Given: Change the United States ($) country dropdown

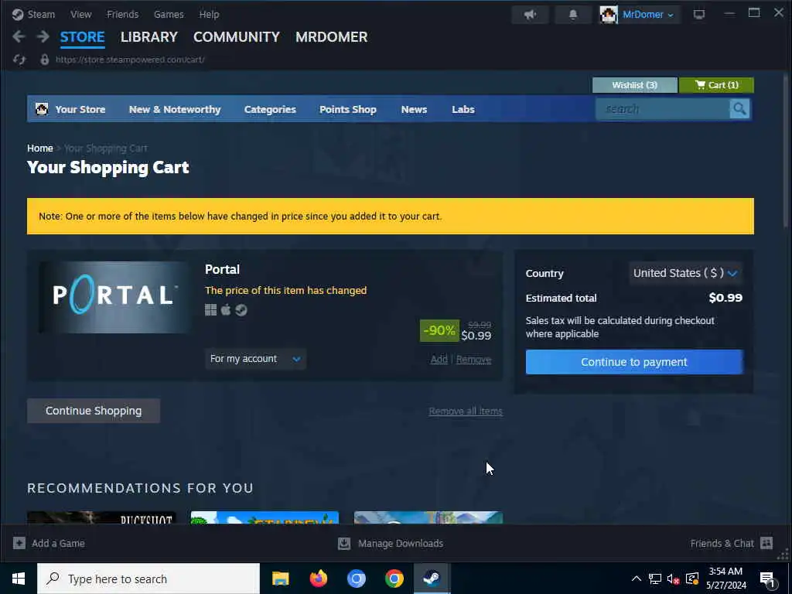Looking at the screenshot, I should point(685,273).
